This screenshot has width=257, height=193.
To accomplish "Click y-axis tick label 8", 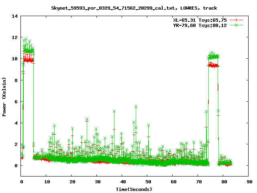I will [x=16, y=80].
